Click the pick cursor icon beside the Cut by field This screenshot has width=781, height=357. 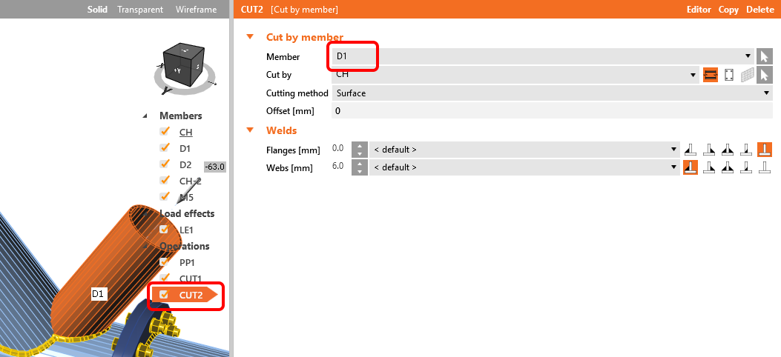[x=765, y=75]
